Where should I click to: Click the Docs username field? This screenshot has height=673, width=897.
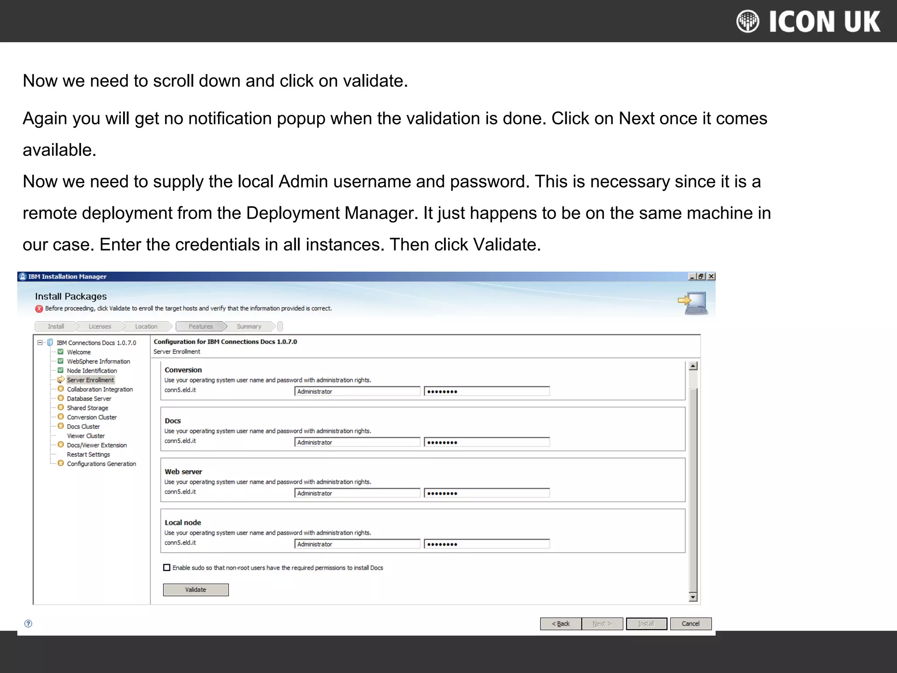(357, 442)
